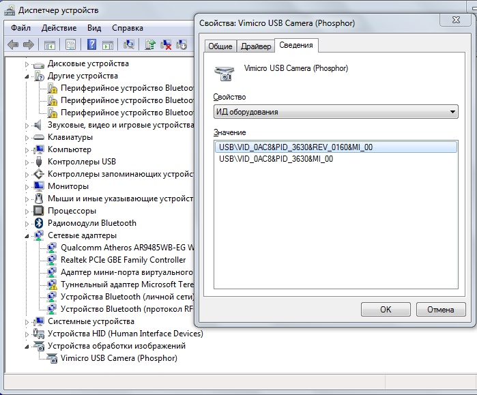Viewport: 477px width, 395px height.
Task: Click the Отмена button
Action: (x=440, y=309)
